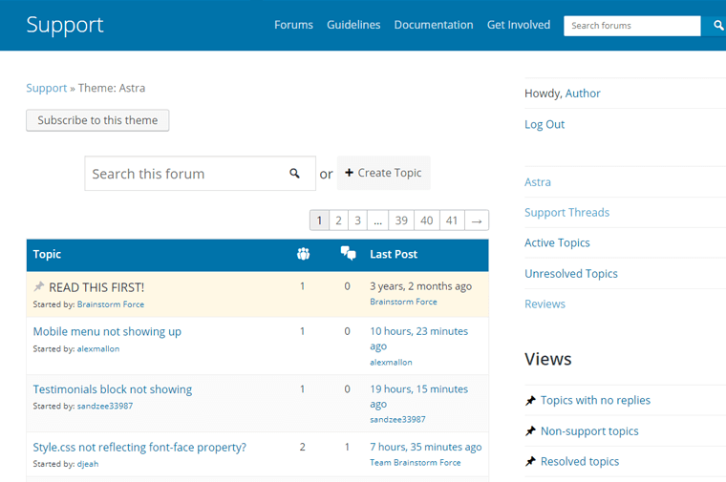Image resolution: width=726 pixels, height=482 pixels.
Task: Open Unresolved Topics in sidebar
Action: 570,273
